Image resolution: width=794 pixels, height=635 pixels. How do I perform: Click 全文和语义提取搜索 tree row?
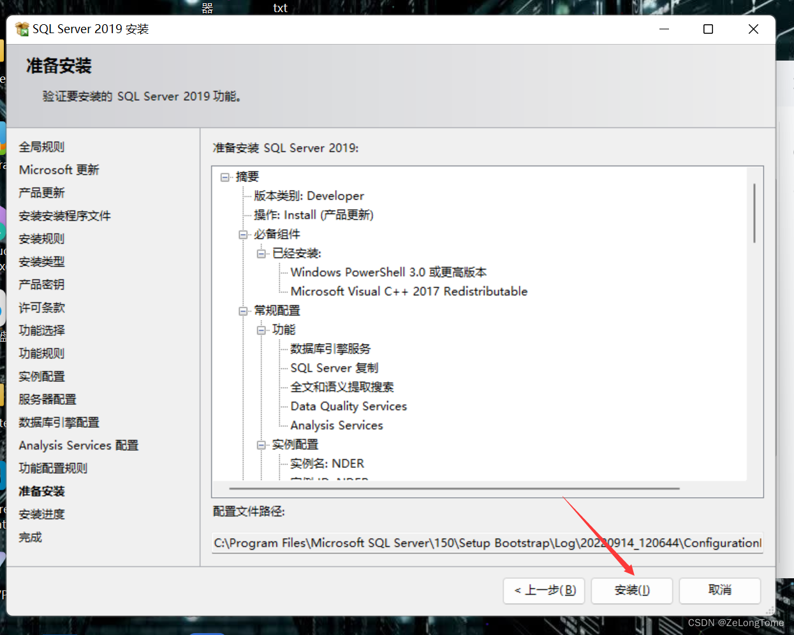coord(342,387)
